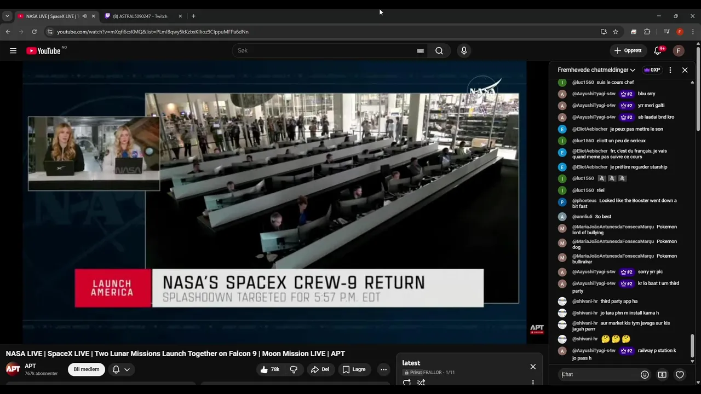Screen dimensions: 701x394
Task: Click the NASA LIVE video title text
Action: pos(175,354)
